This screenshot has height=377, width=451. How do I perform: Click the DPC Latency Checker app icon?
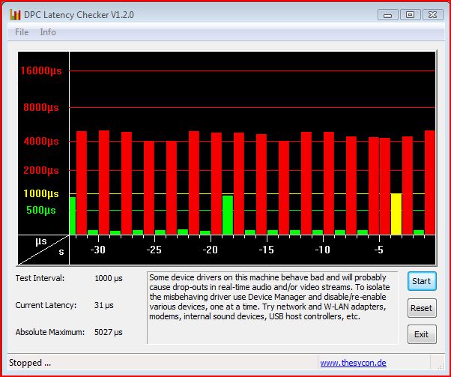click(15, 15)
